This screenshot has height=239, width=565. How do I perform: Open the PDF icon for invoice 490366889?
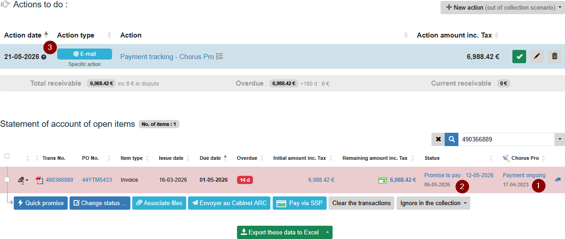coord(40,180)
